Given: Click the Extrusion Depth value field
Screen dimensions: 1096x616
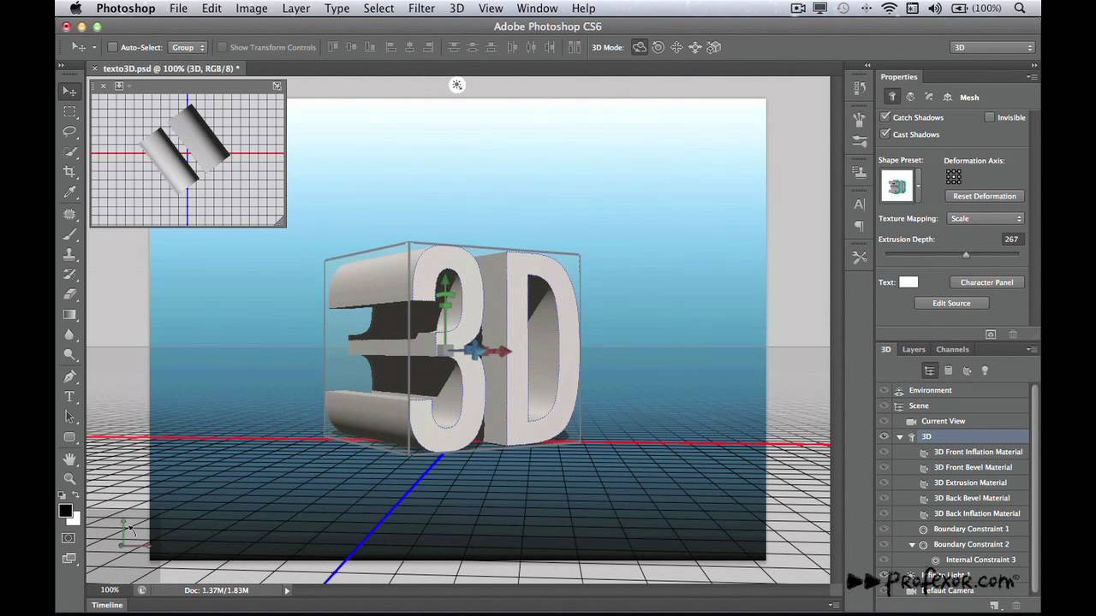Looking at the screenshot, I should pos(1012,240).
